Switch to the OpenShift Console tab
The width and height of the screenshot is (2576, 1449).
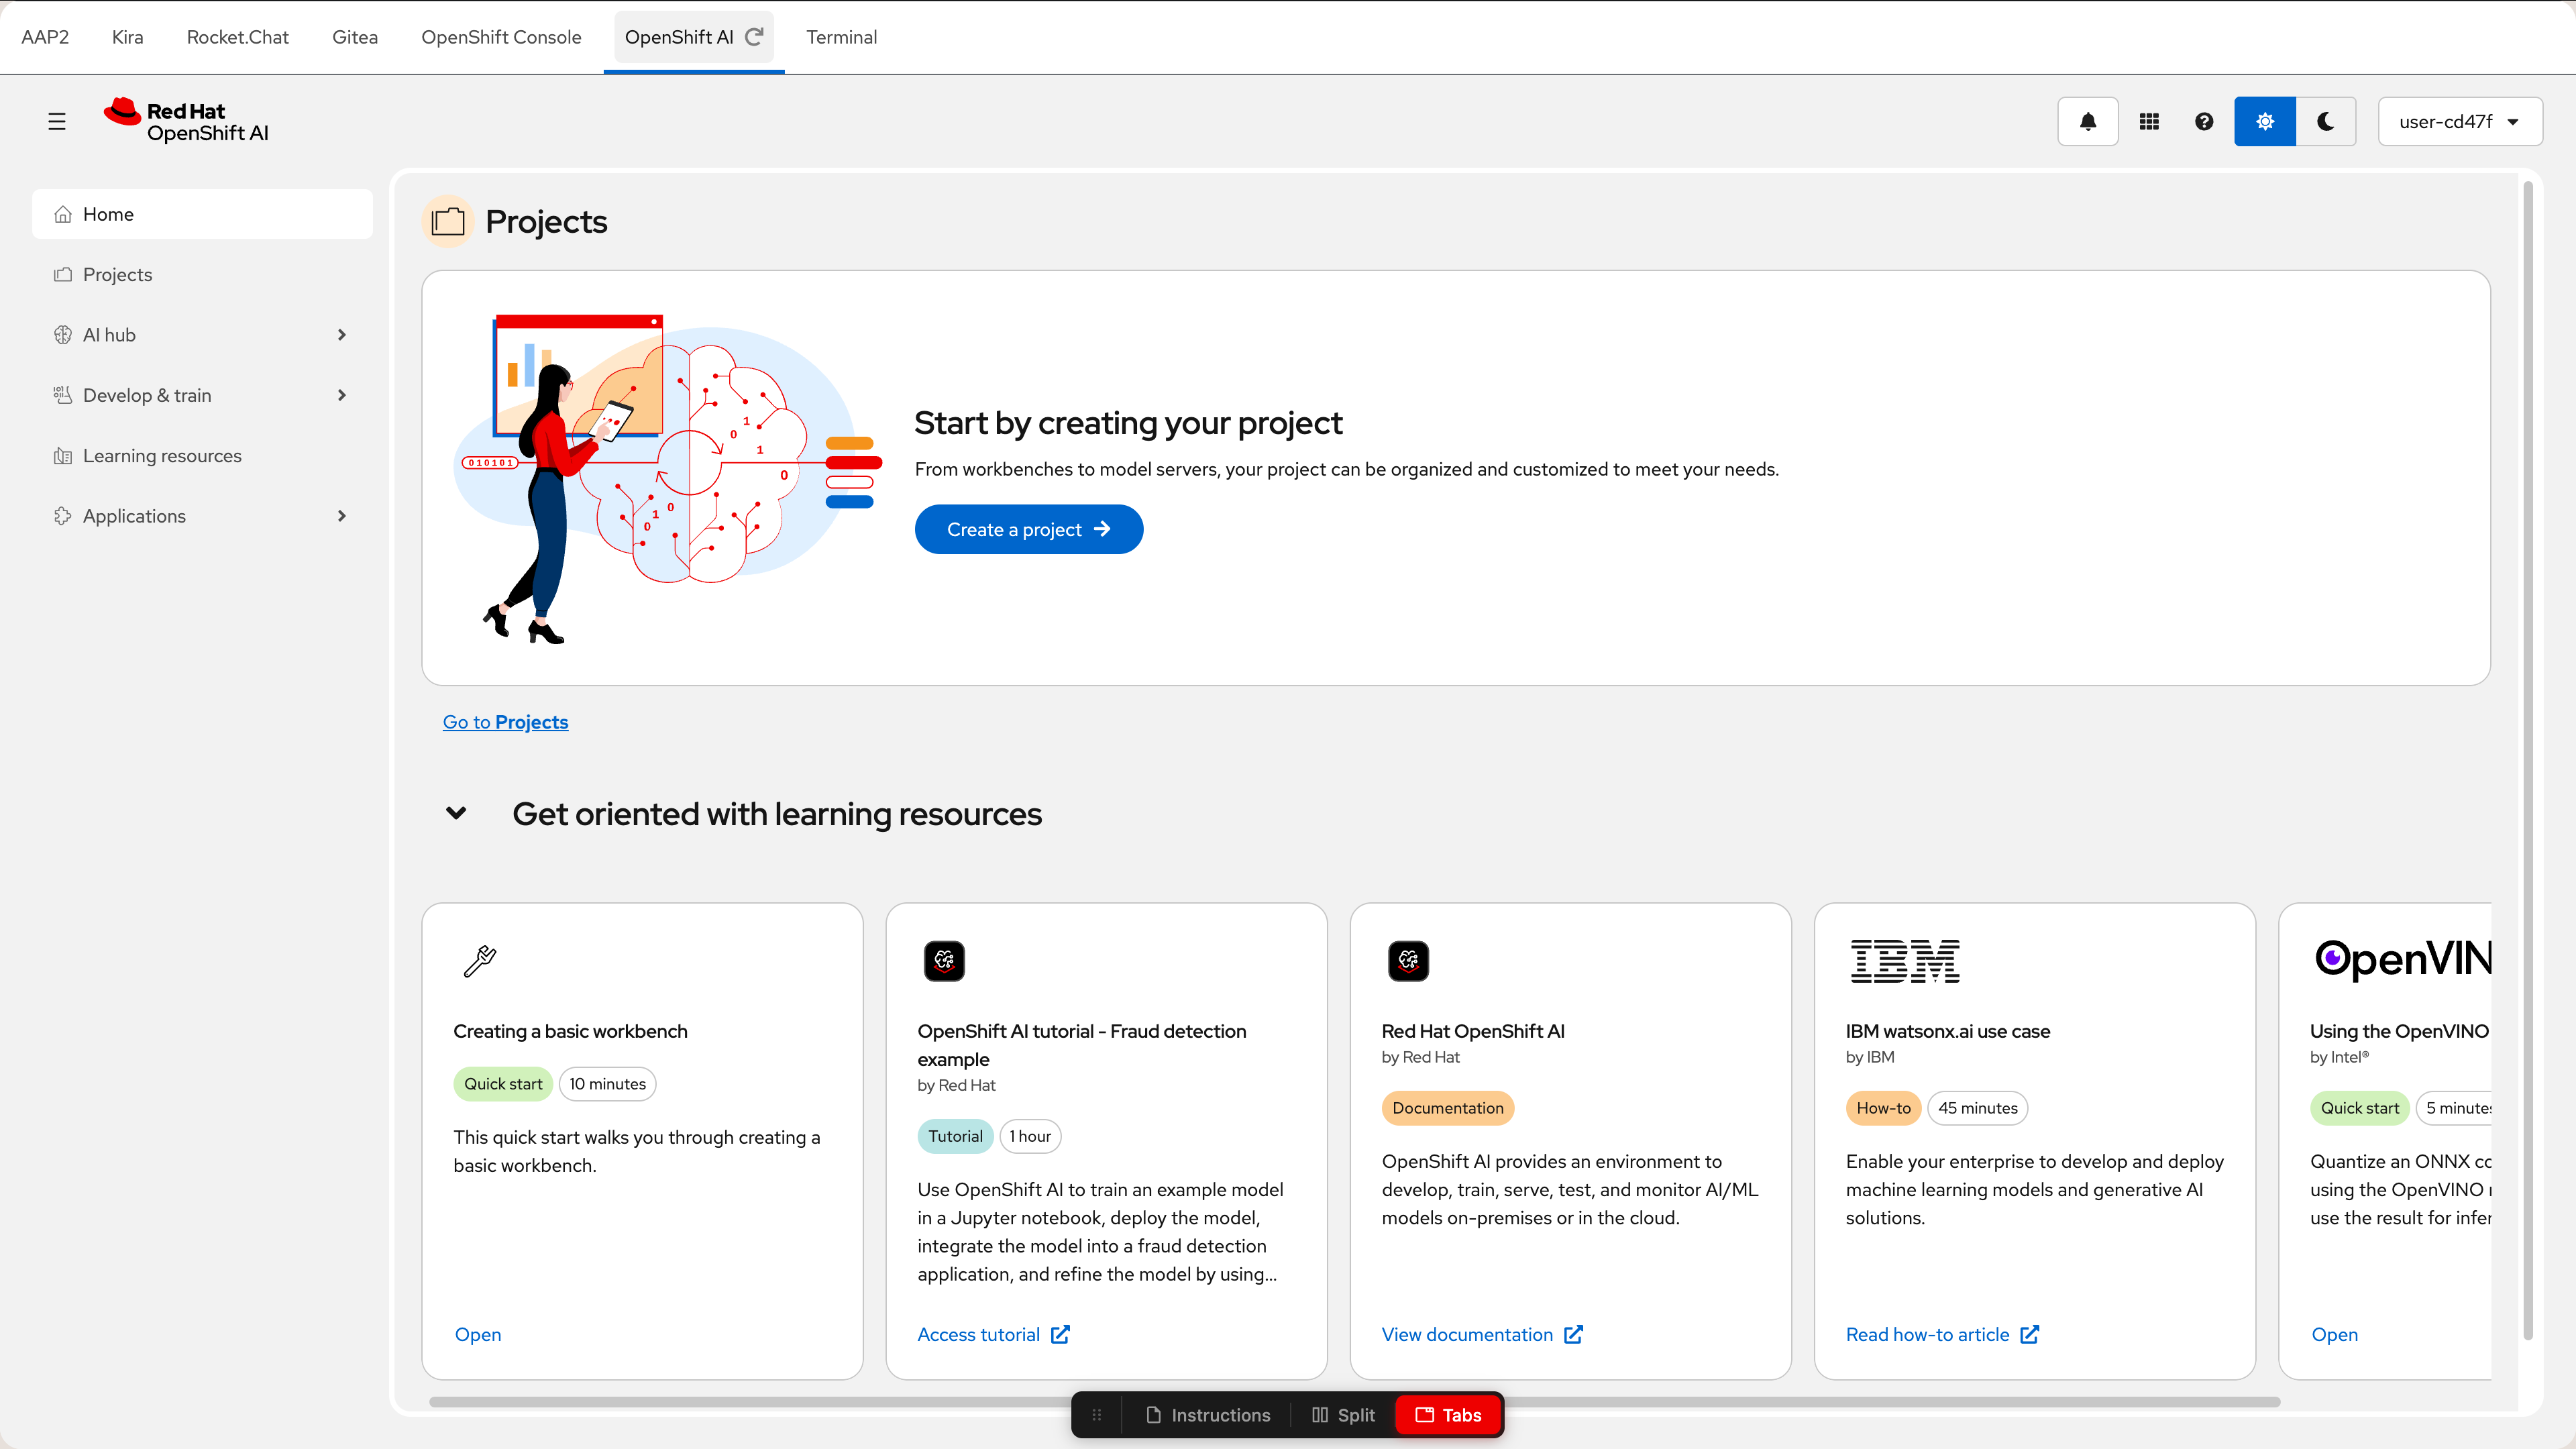point(501,37)
